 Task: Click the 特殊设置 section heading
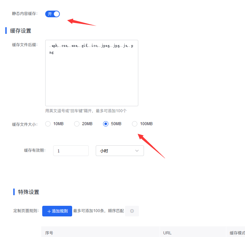(29, 192)
